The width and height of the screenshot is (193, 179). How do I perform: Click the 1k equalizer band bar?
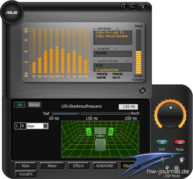(x=63, y=51)
